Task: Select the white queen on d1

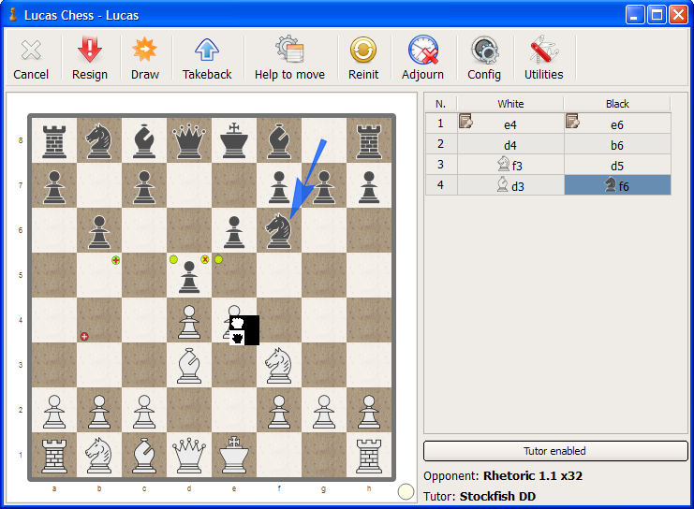Action: click(189, 455)
